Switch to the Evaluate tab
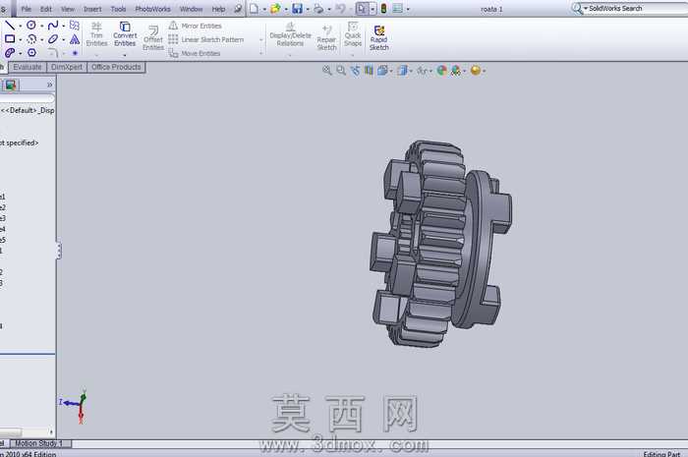 [x=28, y=67]
